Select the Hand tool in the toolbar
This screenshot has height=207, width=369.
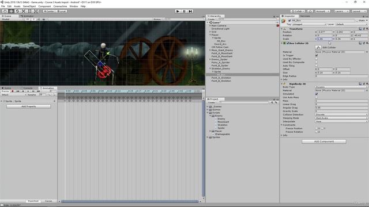pyautogui.click(x=5, y=11)
